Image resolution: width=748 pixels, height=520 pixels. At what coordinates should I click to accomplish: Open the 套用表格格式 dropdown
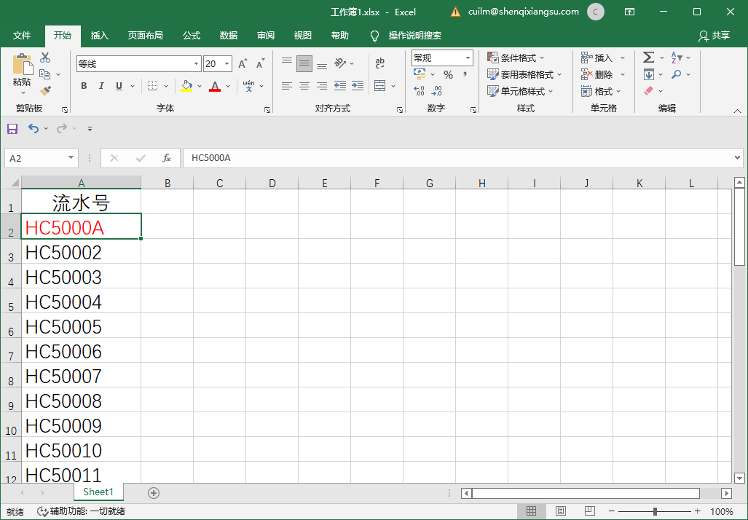pos(524,74)
